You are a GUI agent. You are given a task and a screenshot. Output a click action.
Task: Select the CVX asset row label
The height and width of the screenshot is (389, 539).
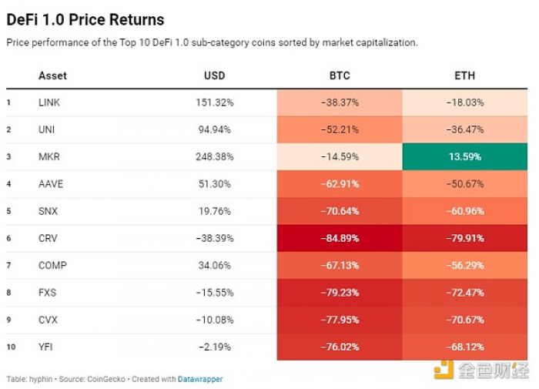click(x=48, y=320)
